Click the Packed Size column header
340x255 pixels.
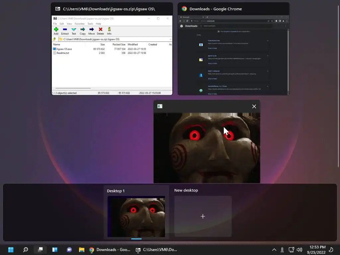coord(119,44)
